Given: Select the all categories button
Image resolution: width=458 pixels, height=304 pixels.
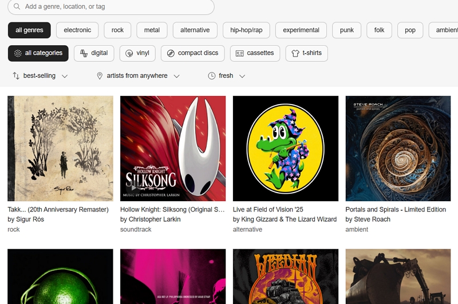Looking at the screenshot, I should (x=38, y=53).
